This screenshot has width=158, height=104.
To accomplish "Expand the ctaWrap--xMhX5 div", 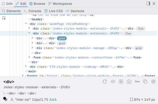I will [26, 66].
